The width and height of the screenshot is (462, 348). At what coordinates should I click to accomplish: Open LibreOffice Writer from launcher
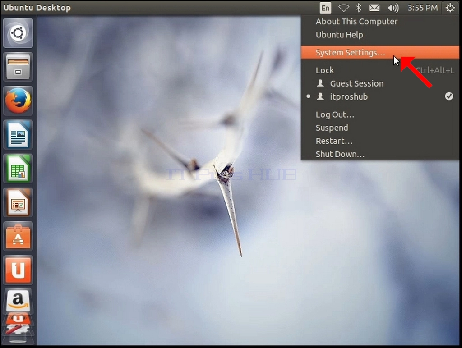18,134
